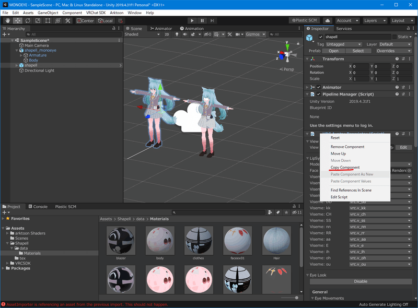Open Transform component preset icon
This screenshot has width=418, height=308.
[403, 59]
